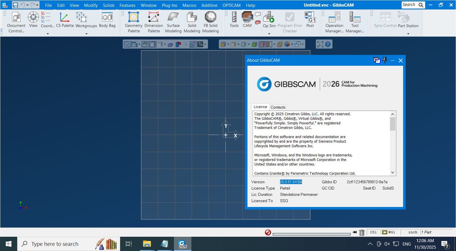The width and height of the screenshot is (456, 251).
Task: Toggle the overlapping circles icon in floating toolbar
Action: [127, 44]
